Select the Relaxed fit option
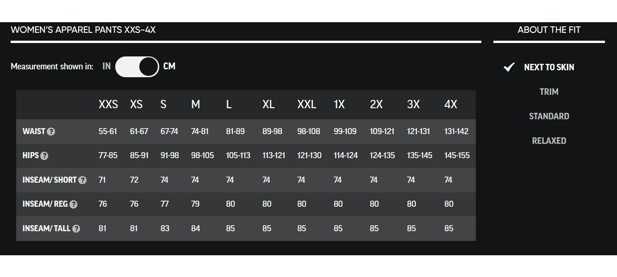 tap(549, 141)
